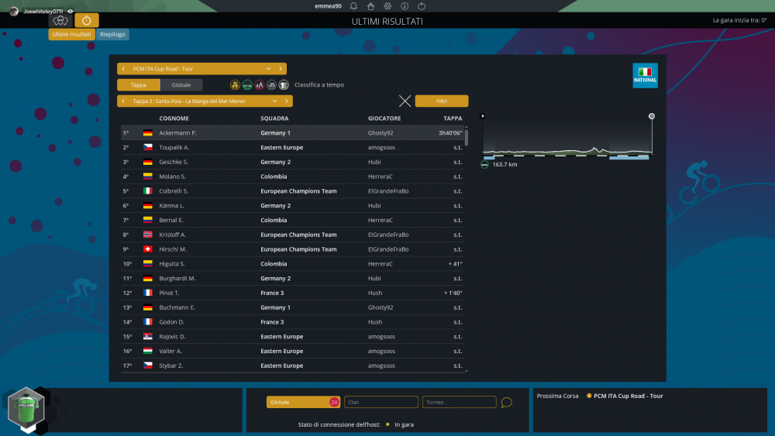Select rider Kristoff A.
Image resolution: width=775 pixels, height=436 pixels.
coord(173,235)
